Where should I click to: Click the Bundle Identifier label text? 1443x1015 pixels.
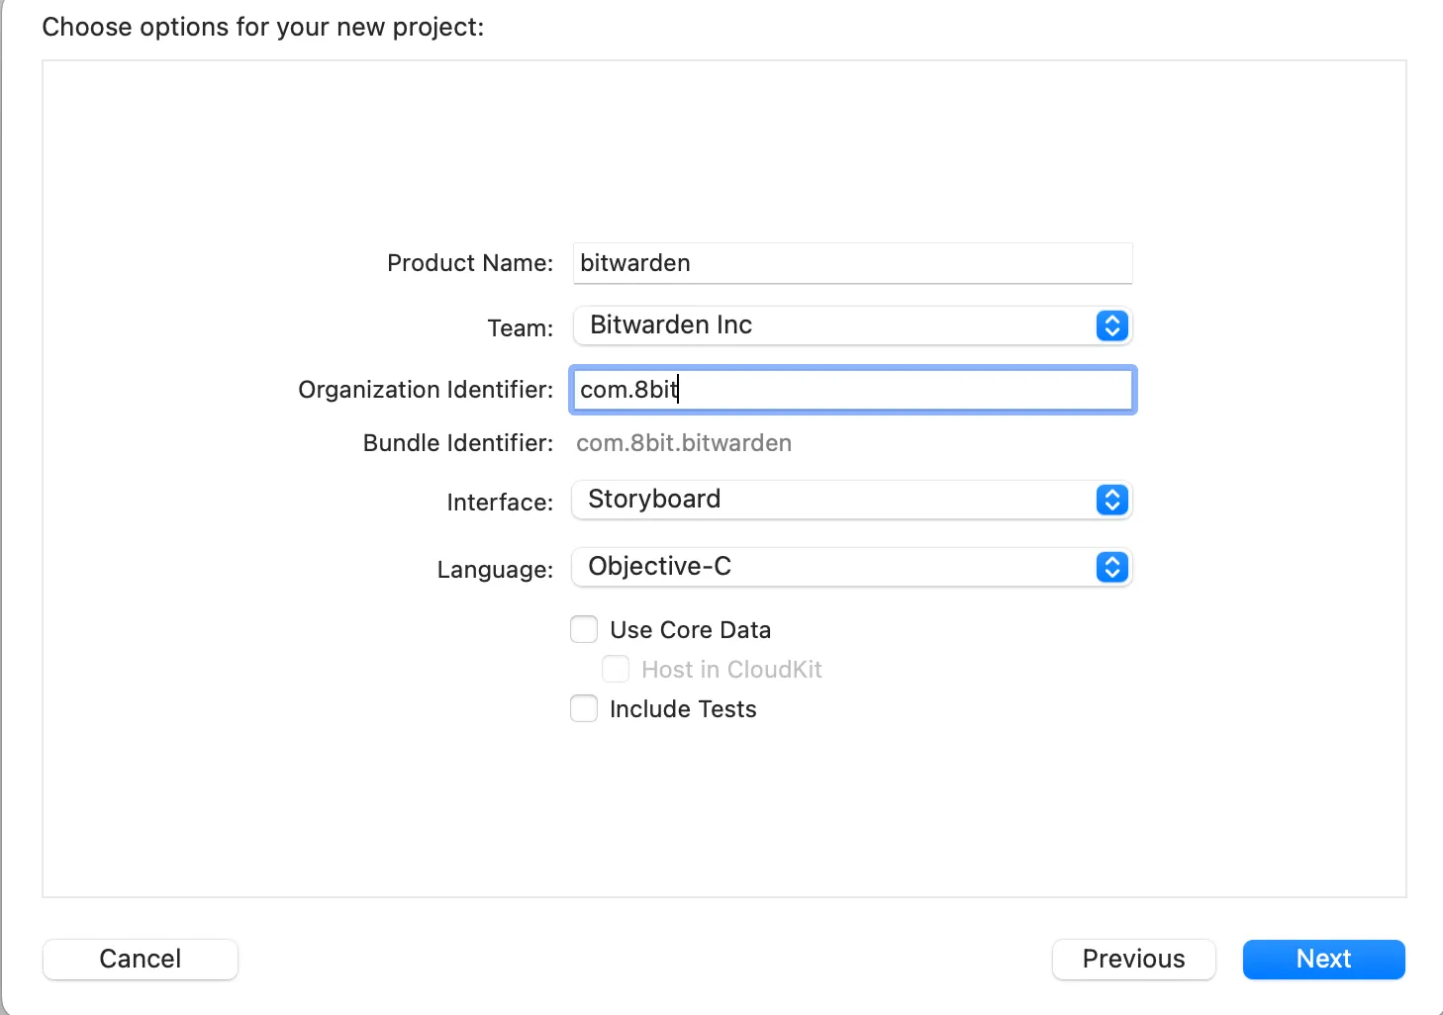pyautogui.click(x=456, y=443)
